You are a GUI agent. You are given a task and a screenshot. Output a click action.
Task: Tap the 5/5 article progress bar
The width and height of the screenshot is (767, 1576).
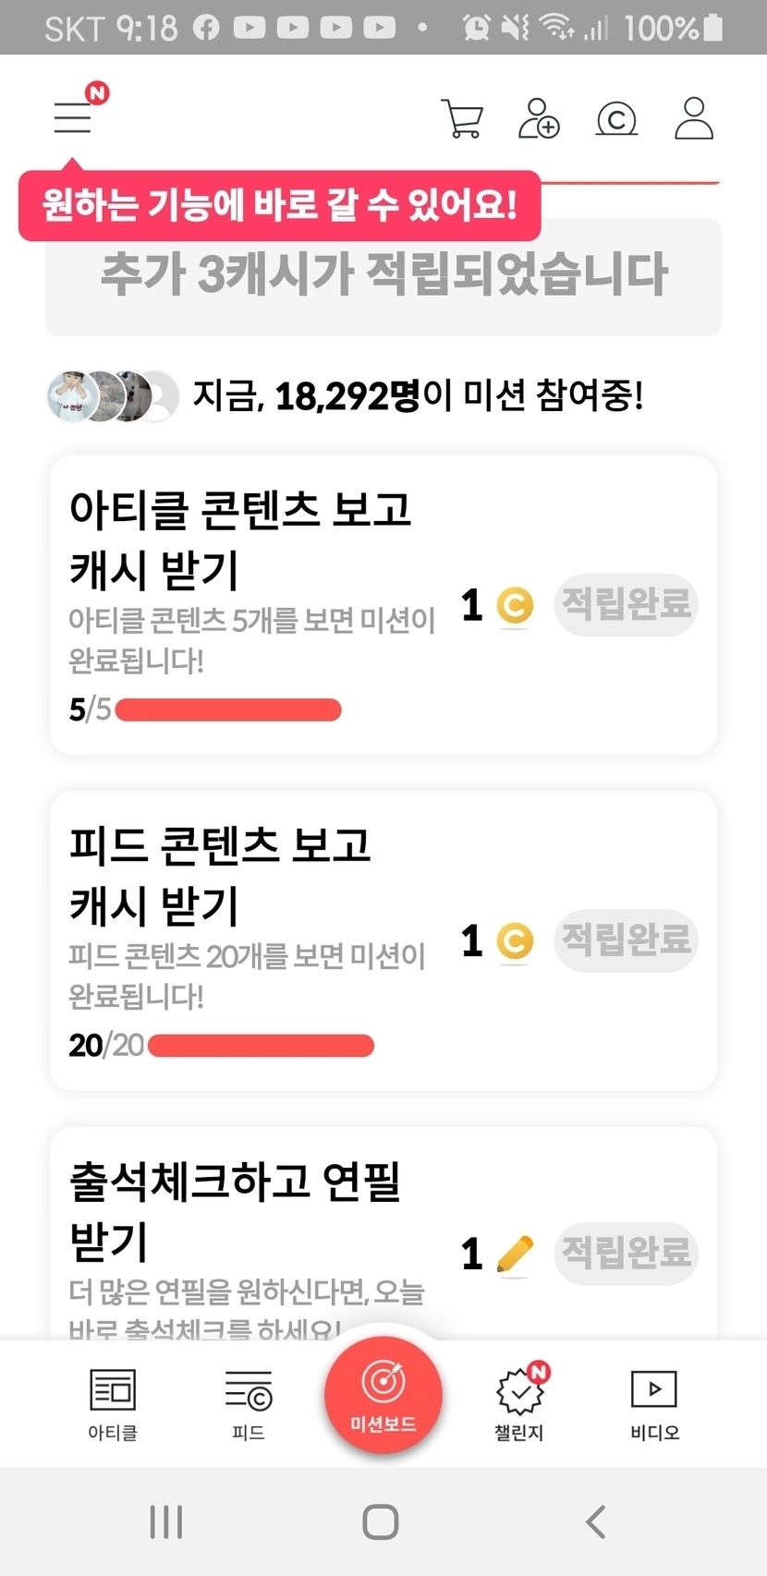pos(228,709)
